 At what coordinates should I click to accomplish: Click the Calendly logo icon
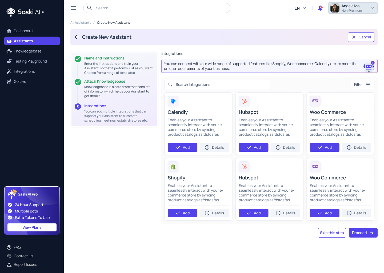coord(173,101)
